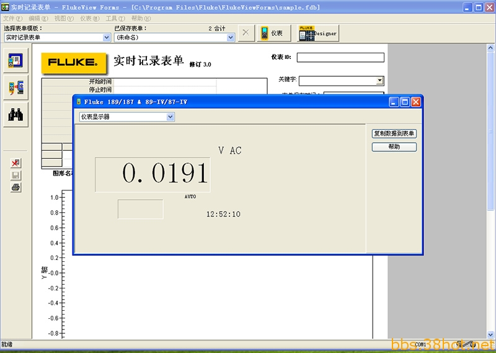496x353 pixels.
Task: Click the V AC unit label
Action: tap(230, 150)
